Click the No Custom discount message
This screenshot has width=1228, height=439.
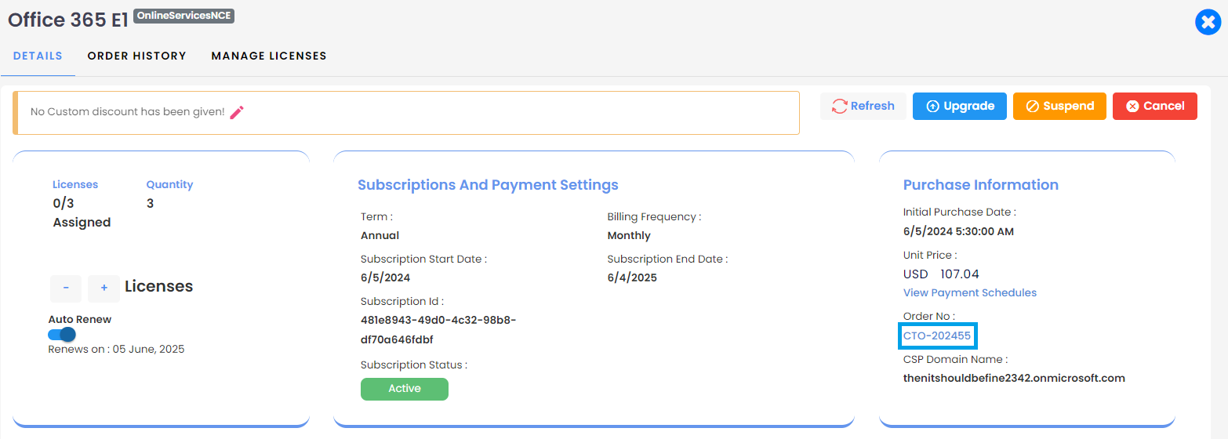tap(128, 112)
